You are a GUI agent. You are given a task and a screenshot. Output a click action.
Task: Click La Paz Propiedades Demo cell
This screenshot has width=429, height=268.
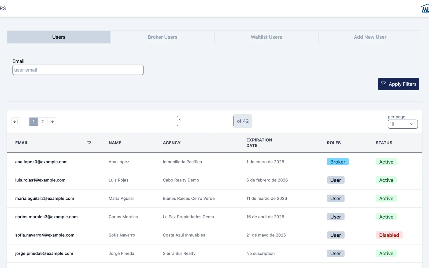coord(188,217)
